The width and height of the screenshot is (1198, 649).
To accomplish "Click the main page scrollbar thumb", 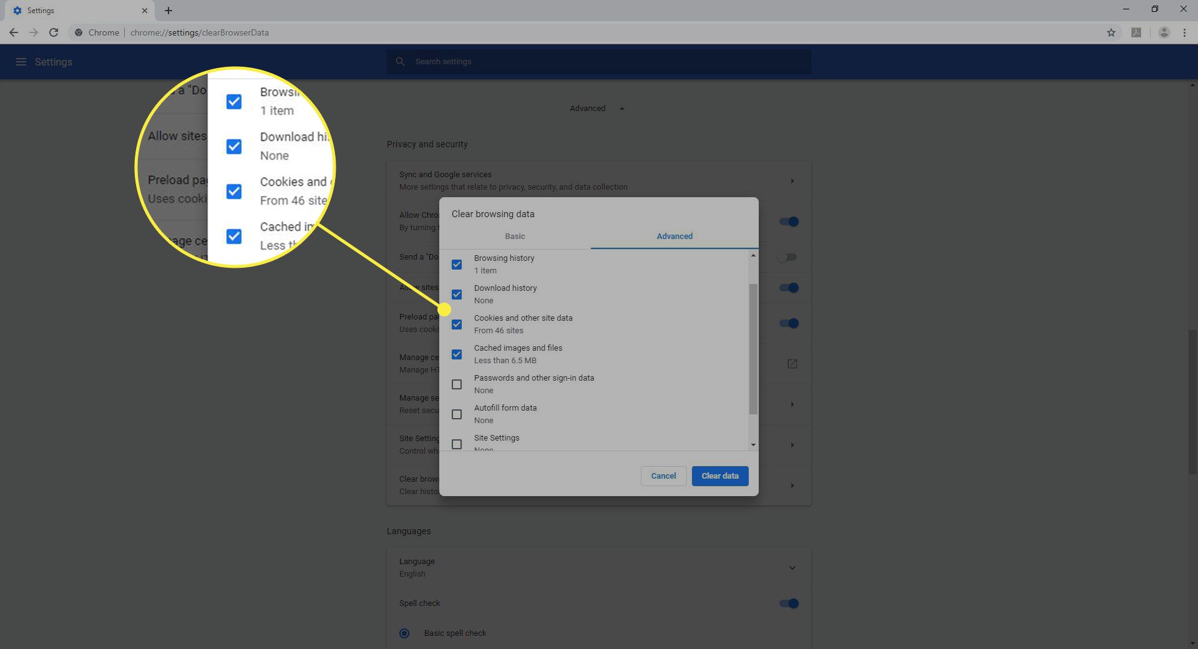I will (x=1192, y=403).
